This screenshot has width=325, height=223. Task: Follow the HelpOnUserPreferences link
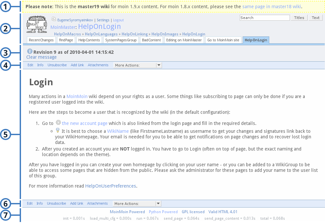tap(110, 186)
